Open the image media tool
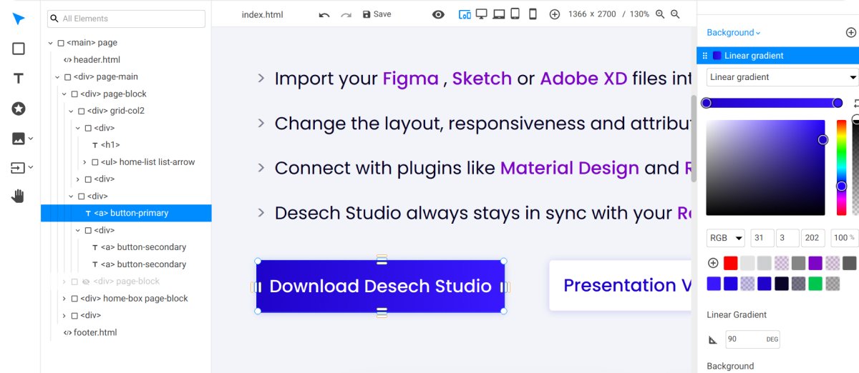Viewport: 859px width, 373px height. [19, 139]
